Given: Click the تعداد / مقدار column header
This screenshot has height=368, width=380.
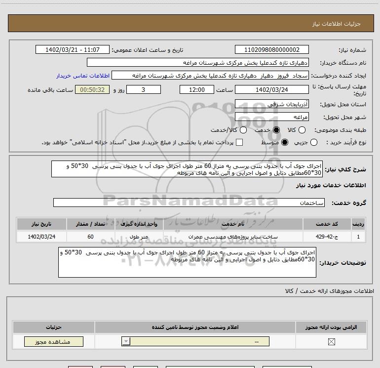Looking at the screenshot, I should click(x=90, y=224).
